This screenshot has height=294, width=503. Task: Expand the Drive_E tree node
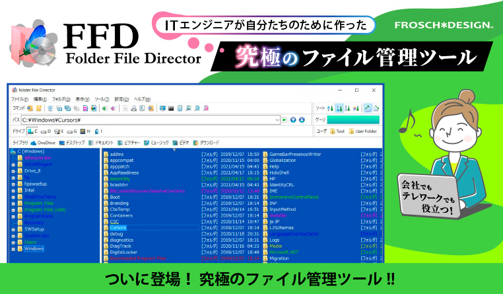[x=13, y=171]
